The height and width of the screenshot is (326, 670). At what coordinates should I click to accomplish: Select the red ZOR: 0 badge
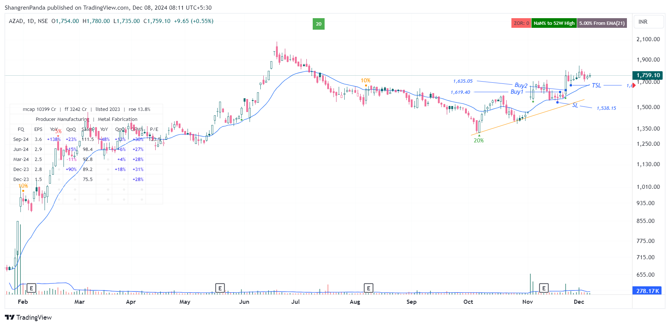pyautogui.click(x=521, y=23)
